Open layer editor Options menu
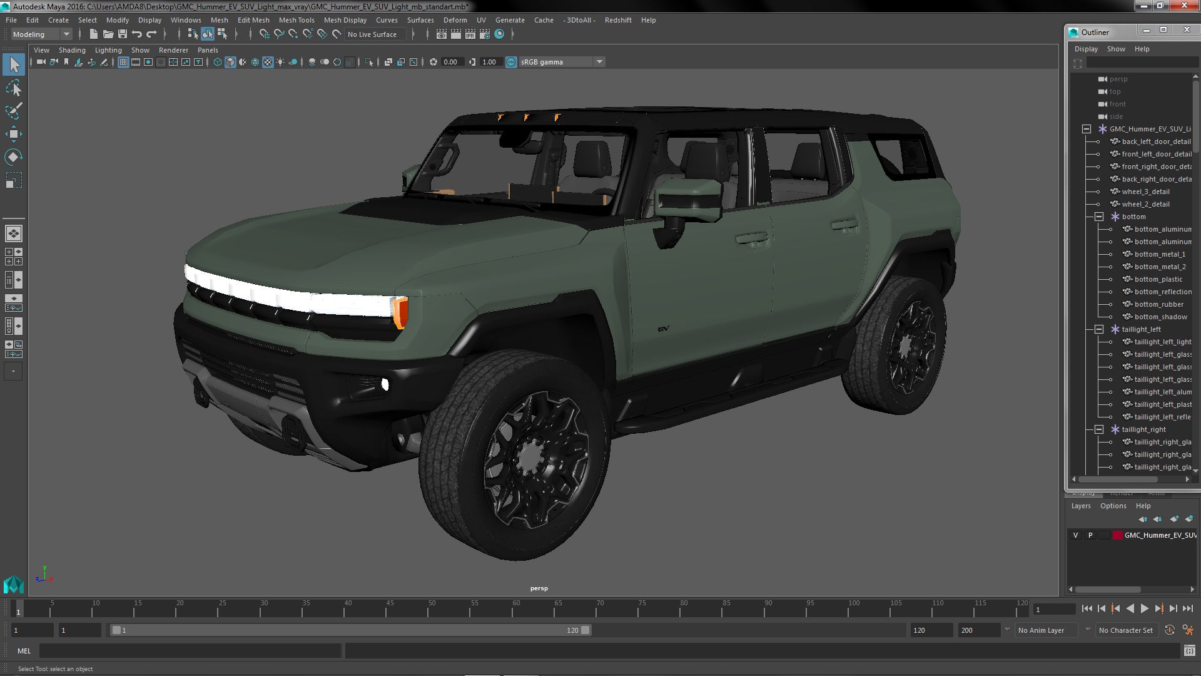The image size is (1201, 676). (1113, 506)
